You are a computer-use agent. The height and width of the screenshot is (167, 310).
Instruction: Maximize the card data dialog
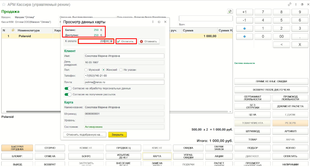(159, 22)
